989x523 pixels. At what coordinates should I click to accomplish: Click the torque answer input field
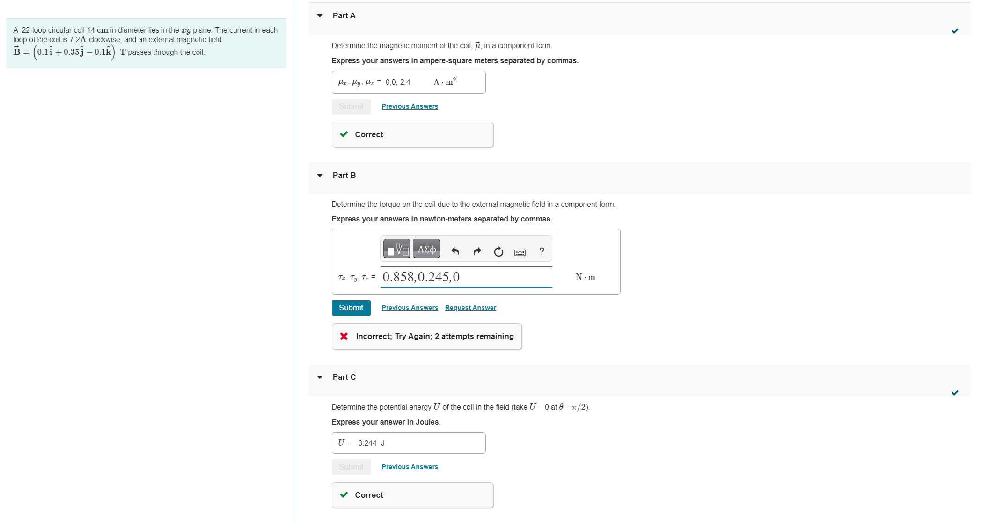pyautogui.click(x=466, y=277)
